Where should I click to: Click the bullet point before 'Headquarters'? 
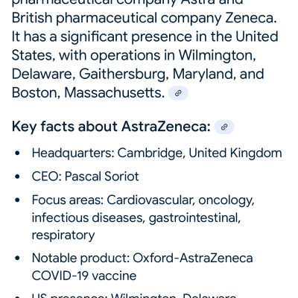pos(17,153)
